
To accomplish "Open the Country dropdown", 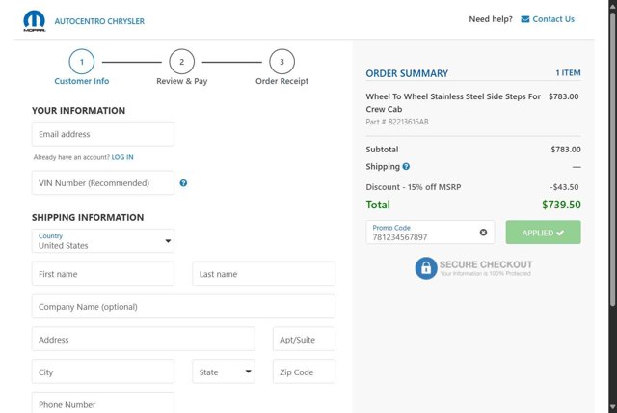I will [103, 240].
